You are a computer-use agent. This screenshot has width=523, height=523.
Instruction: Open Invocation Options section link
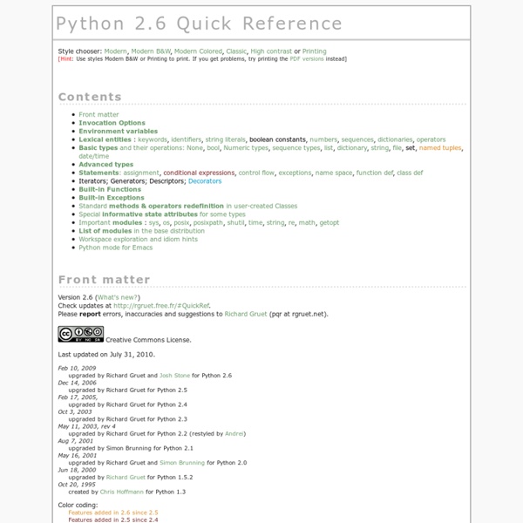[112, 123]
